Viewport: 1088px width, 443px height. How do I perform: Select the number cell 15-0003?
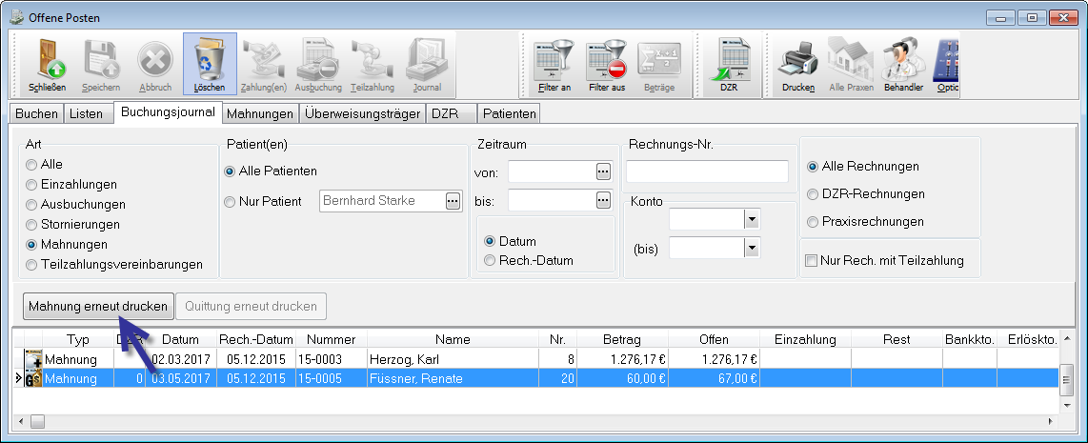[x=331, y=360]
